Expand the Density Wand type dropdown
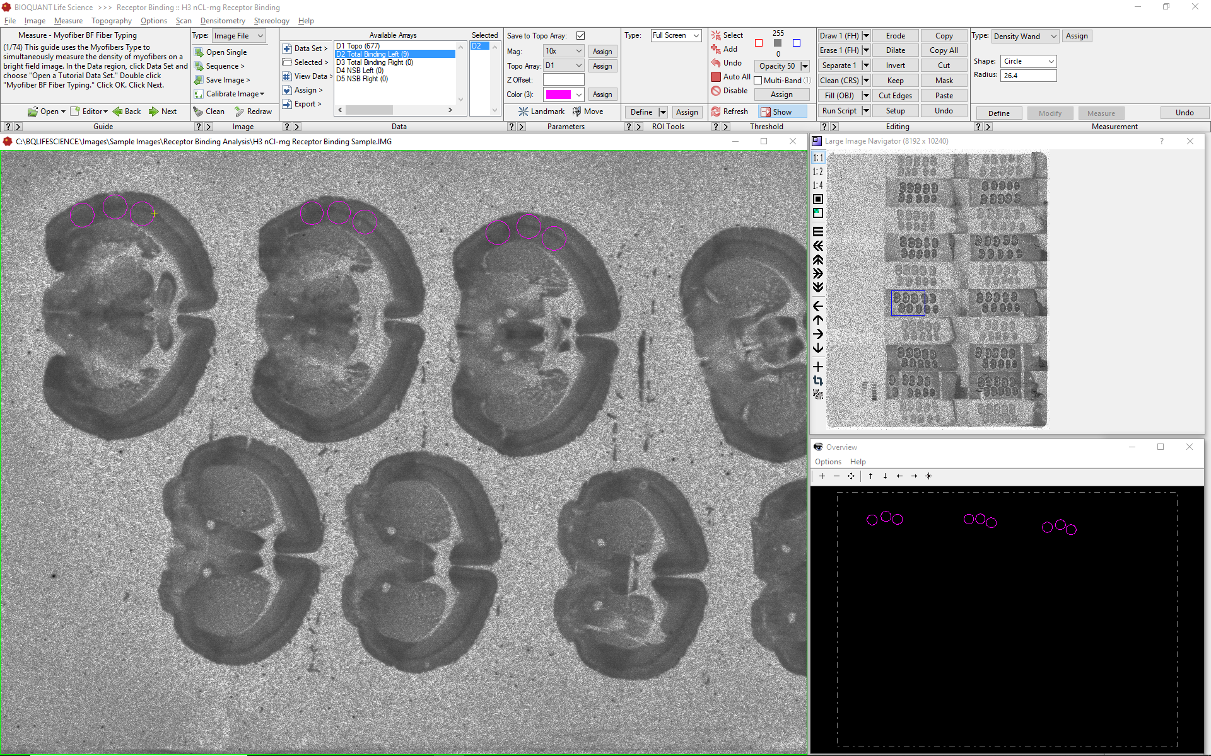Screen dimensions: 1211x756 1025,36
